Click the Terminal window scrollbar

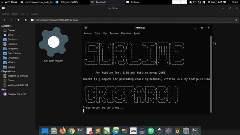click(x=211, y=74)
